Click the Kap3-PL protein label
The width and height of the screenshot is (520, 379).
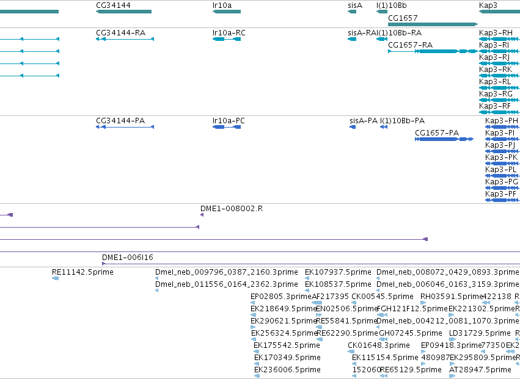pyautogui.click(x=500, y=170)
